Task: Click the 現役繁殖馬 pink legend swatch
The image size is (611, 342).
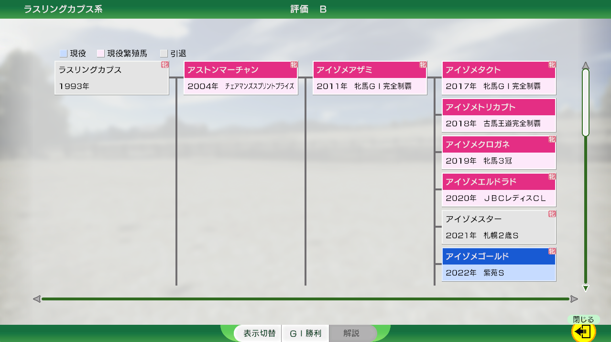Action: tap(100, 54)
